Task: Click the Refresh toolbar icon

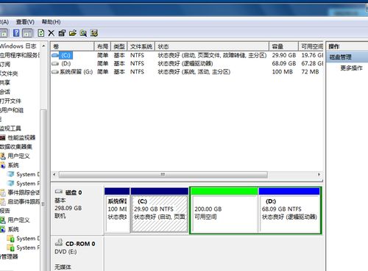Action: (41, 33)
